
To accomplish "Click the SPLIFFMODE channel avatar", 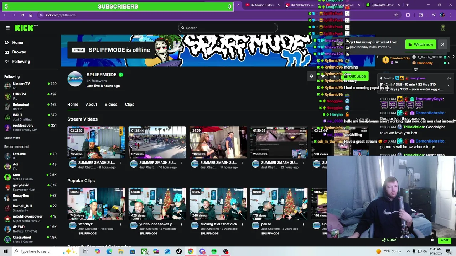I will coord(75,79).
